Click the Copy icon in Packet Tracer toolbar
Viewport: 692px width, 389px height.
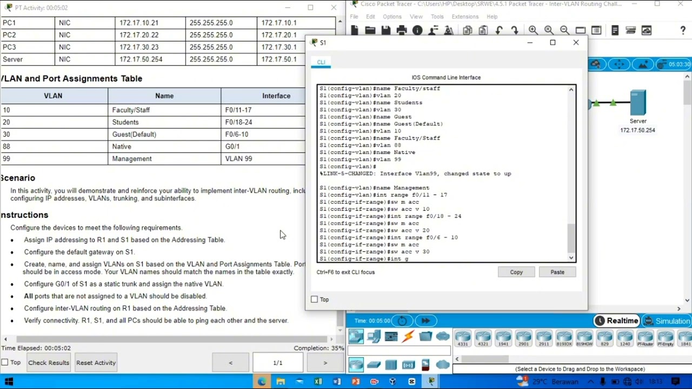[468, 31]
